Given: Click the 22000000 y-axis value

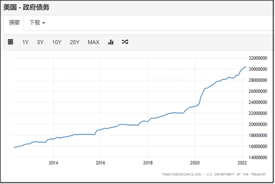Looking at the screenshot, I should [x=258, y=113].
